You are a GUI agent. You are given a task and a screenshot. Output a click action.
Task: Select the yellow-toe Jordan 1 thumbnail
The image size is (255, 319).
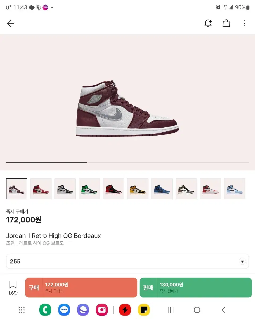(x=138, y=189)
